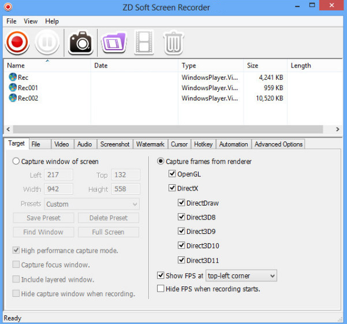The width and height of the screenshot is (347, 324).
Task: Switch to the Video tab
Action: tap(62, 144)
